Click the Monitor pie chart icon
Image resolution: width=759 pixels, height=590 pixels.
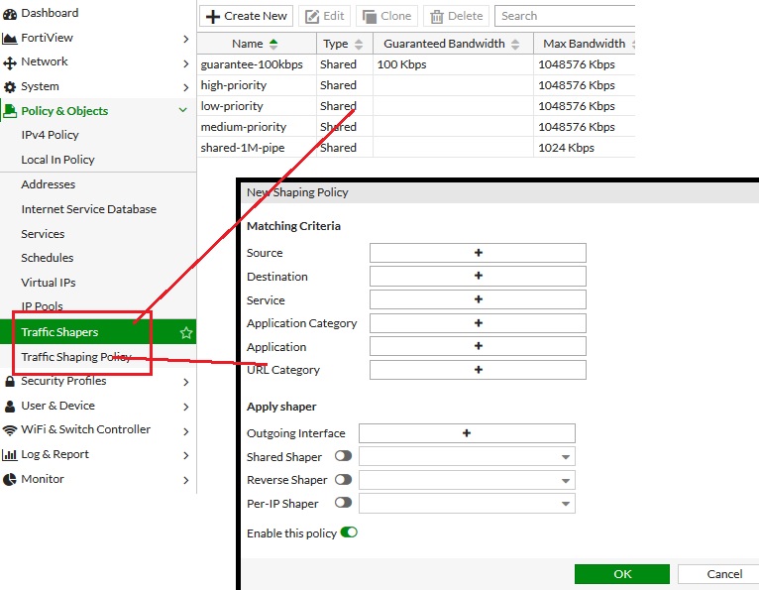tap(10, 480)
